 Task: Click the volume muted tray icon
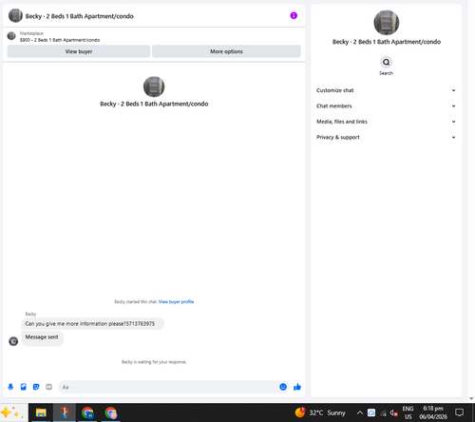point(393,412)
